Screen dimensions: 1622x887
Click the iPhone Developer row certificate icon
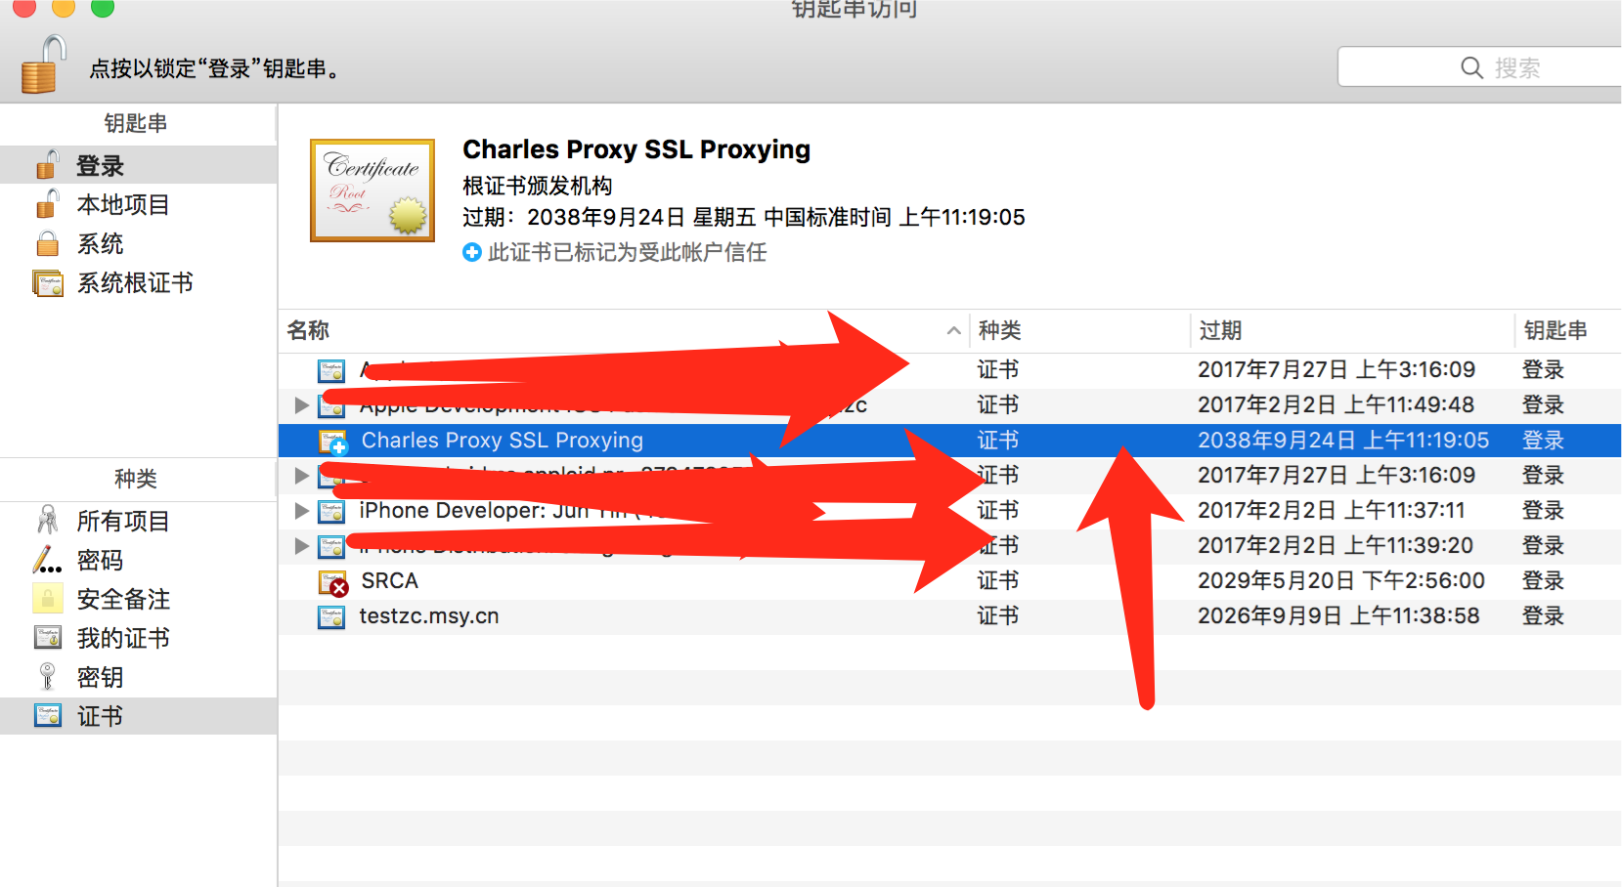click(x=332, y=511)
